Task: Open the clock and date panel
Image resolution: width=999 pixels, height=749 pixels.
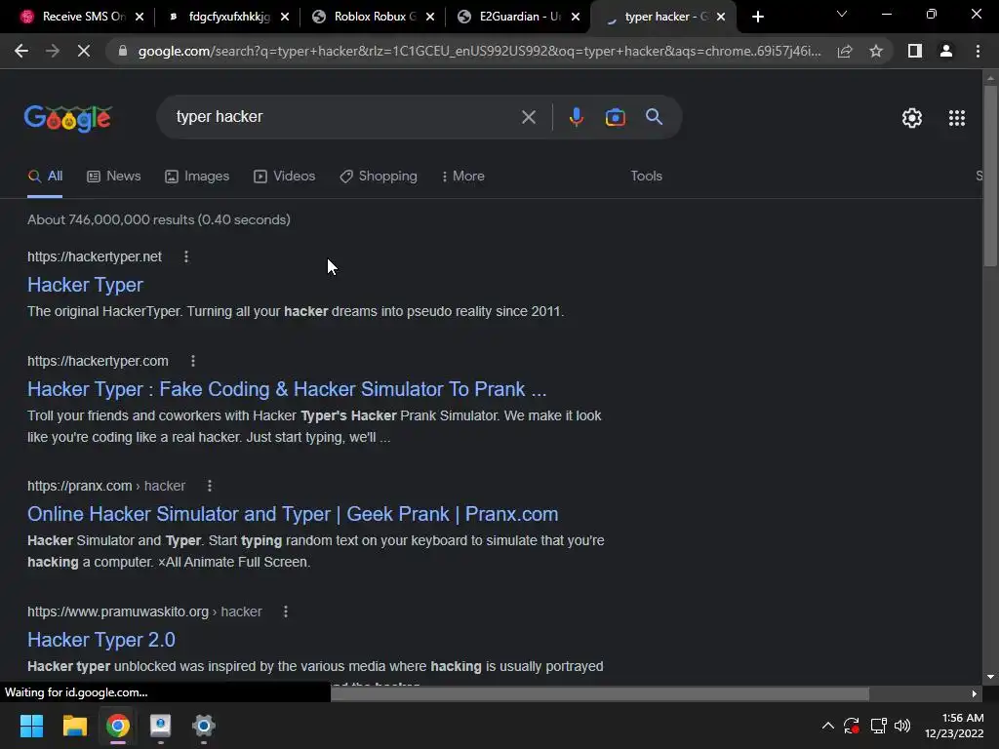Action: point(954,726)
